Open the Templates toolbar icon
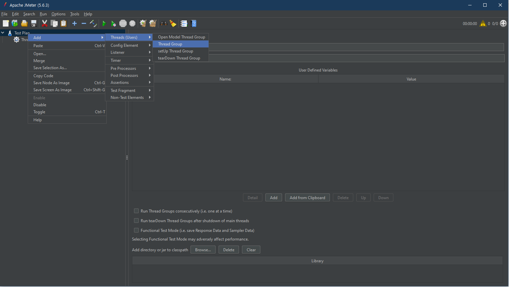This screenshot has height=287, width=509. pos(15,23)
